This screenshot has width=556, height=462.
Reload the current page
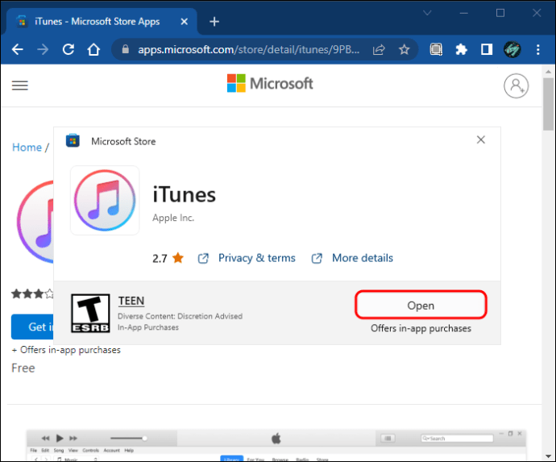point(68,49)
